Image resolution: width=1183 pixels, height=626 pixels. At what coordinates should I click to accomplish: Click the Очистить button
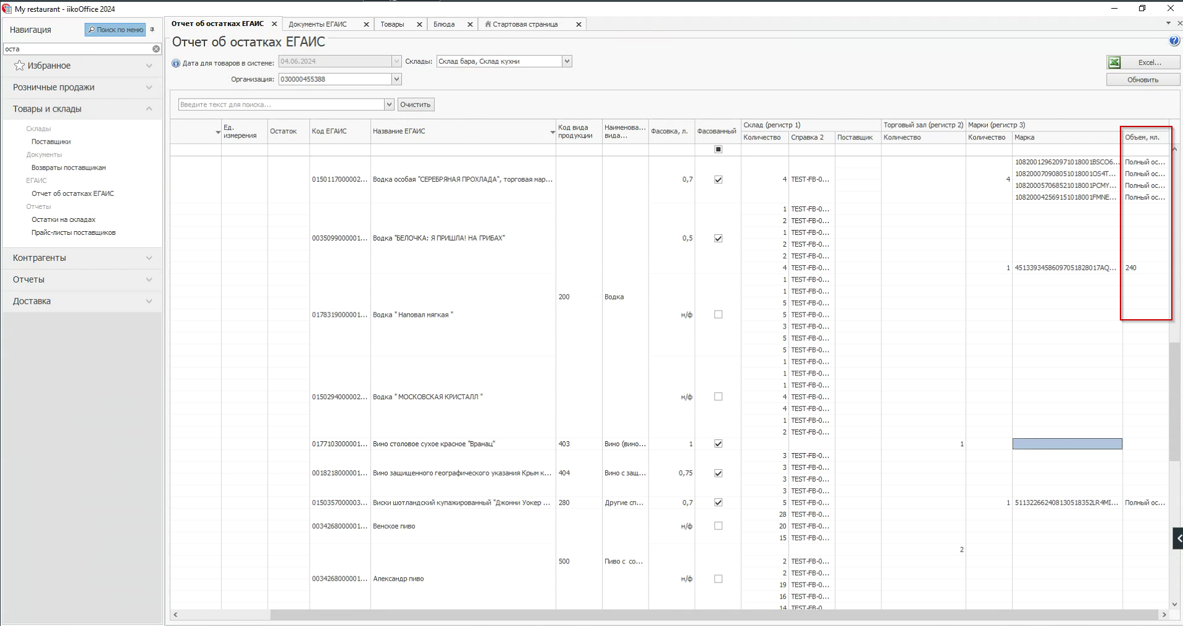point(416,105)
